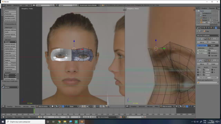
Task: Open Modo de edição dropdown in front viewport
Action: [43, 106]
